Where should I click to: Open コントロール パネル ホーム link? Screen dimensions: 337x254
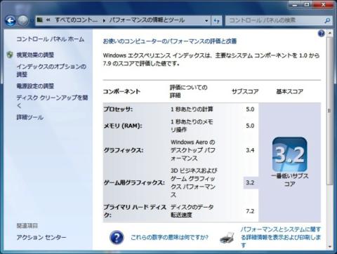(x=51, y=39)
